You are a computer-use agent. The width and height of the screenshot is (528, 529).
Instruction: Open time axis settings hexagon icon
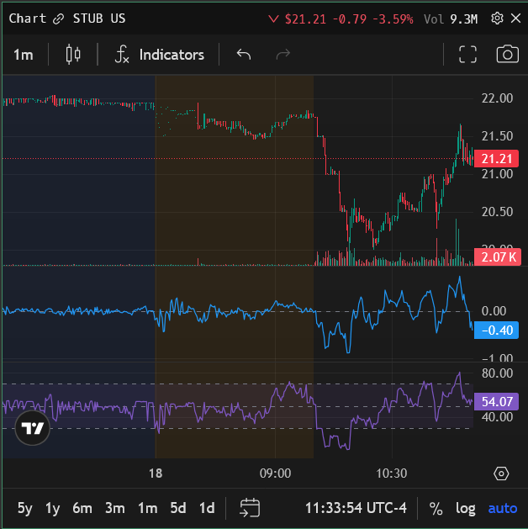click(501, 473)
